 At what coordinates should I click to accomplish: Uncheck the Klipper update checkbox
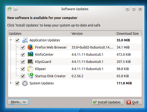[23, 69]
